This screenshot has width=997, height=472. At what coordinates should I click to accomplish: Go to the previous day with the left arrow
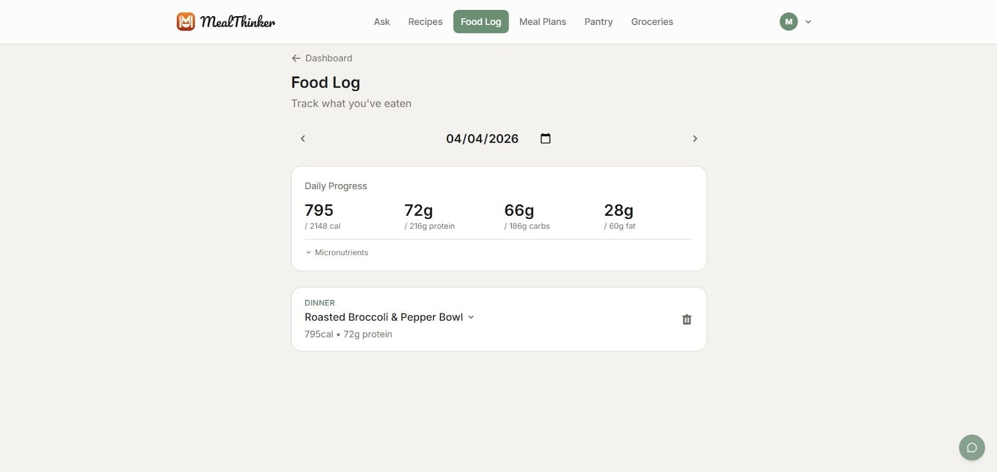303,138
